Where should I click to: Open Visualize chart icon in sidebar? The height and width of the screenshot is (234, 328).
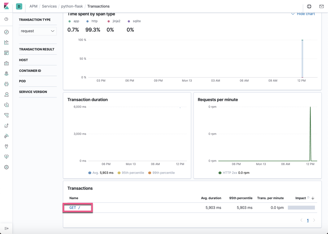7,42
